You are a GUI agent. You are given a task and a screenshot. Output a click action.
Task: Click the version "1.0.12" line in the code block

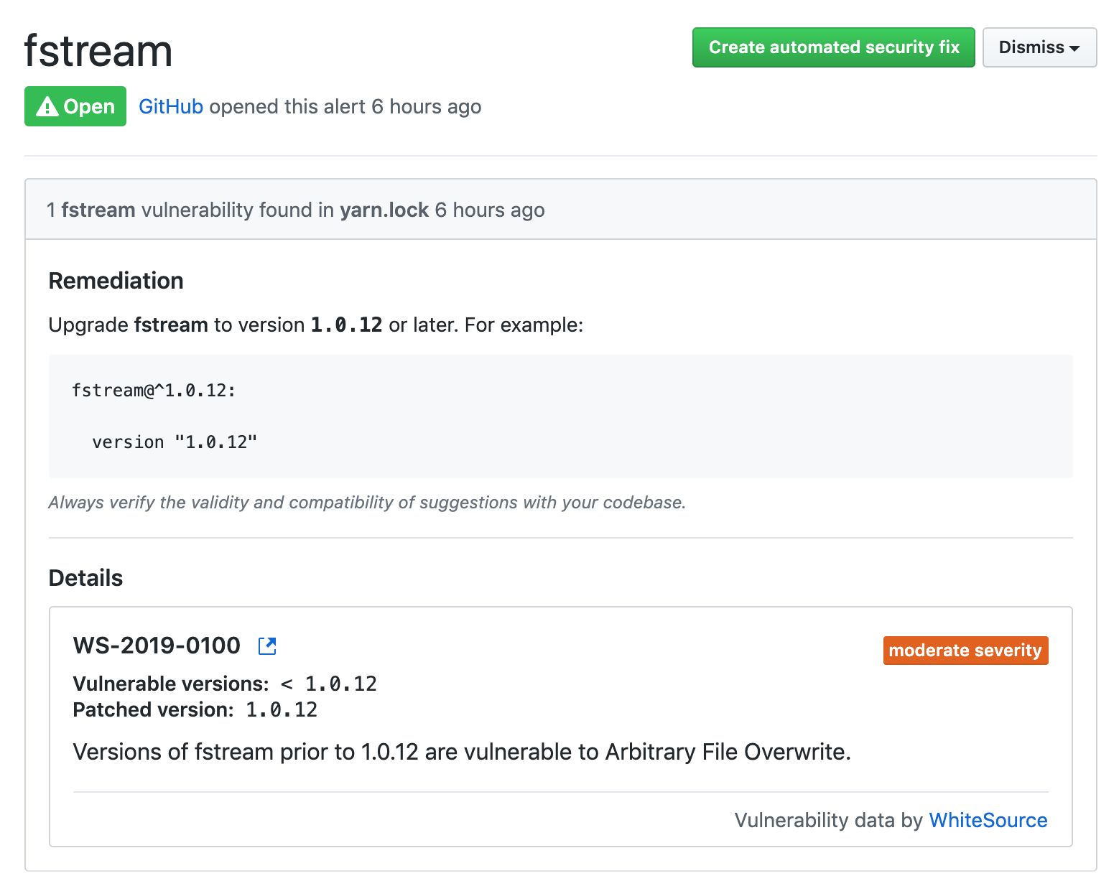pos(175,442)
